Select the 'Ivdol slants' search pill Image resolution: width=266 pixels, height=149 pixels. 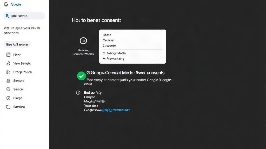(24, 16)
